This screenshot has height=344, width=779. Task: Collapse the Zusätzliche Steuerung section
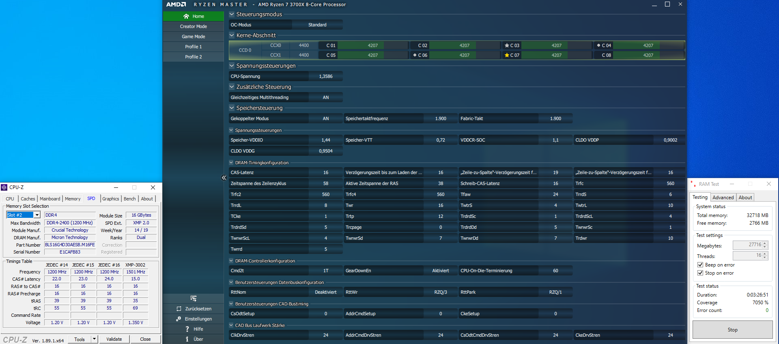[x=232, y=87]
